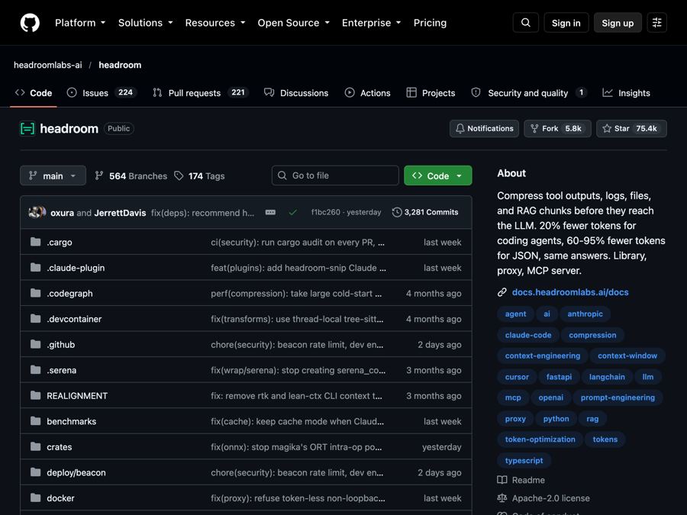Open the Pricing page
The width and height of the screenshot is (687, 515).
click(x=430, y=23)
